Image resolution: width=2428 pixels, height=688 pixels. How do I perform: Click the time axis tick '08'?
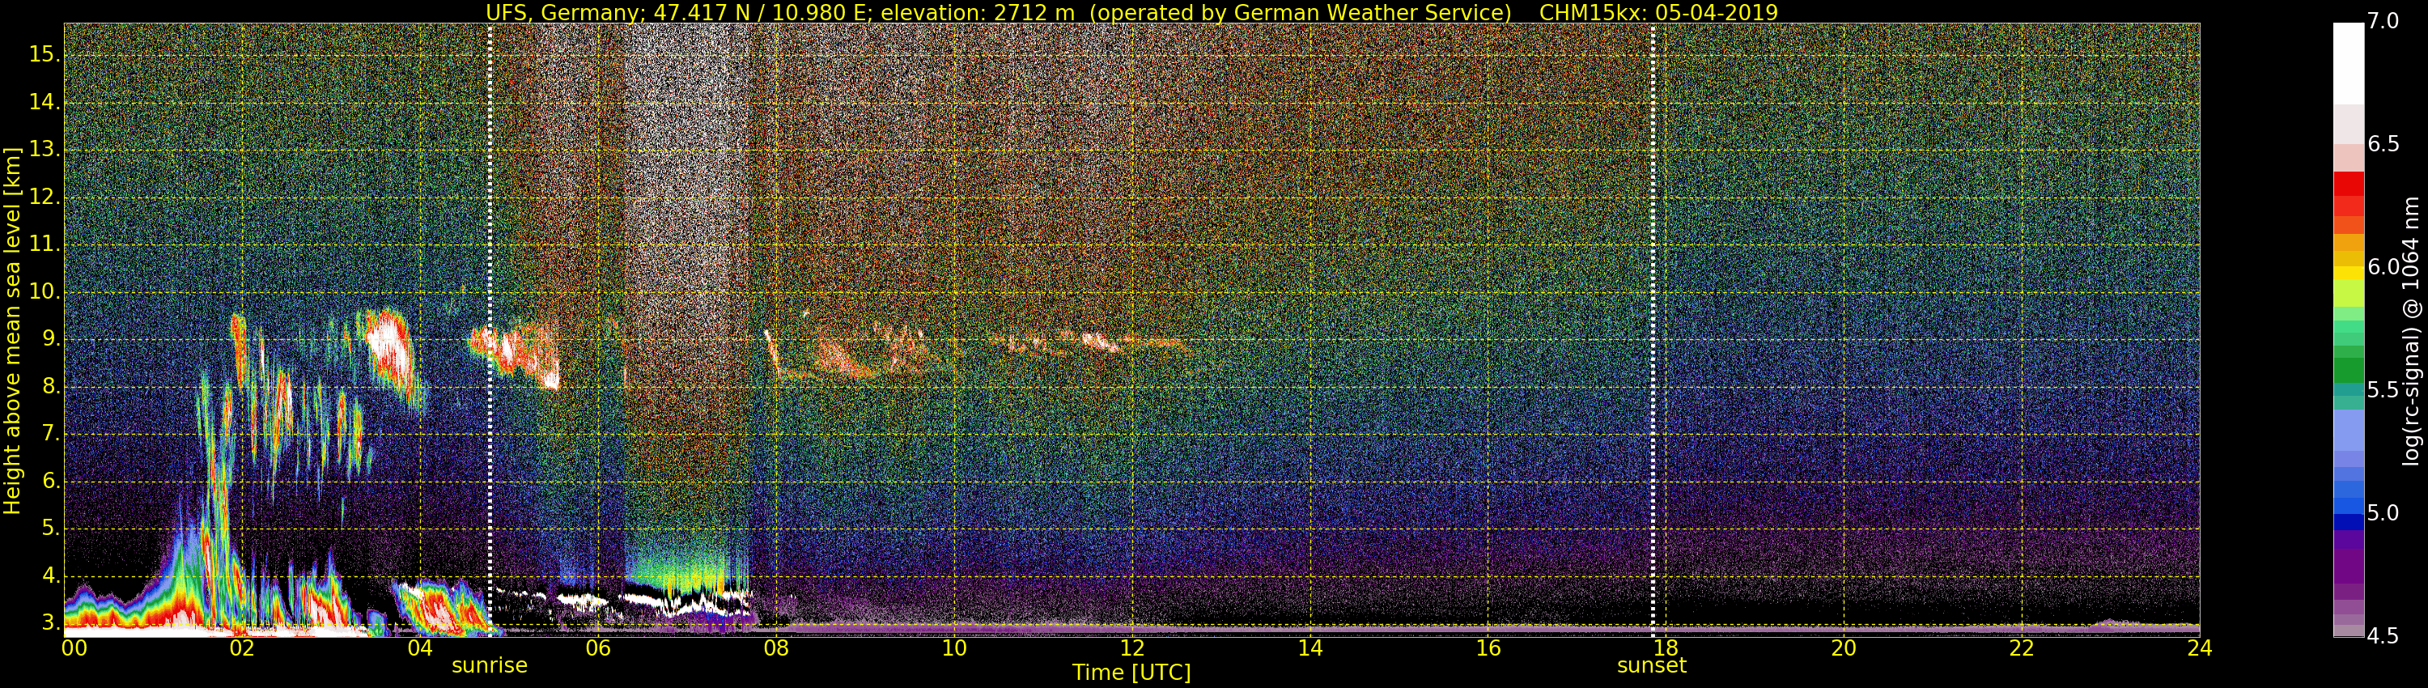click(775, 648)
